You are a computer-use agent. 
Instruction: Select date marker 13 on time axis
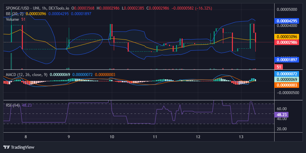click(241, 137)
